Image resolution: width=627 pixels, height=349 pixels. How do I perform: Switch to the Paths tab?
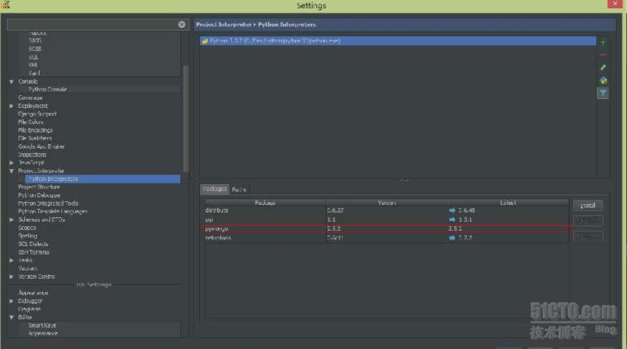pyautogui.click(x=239, y=189)
